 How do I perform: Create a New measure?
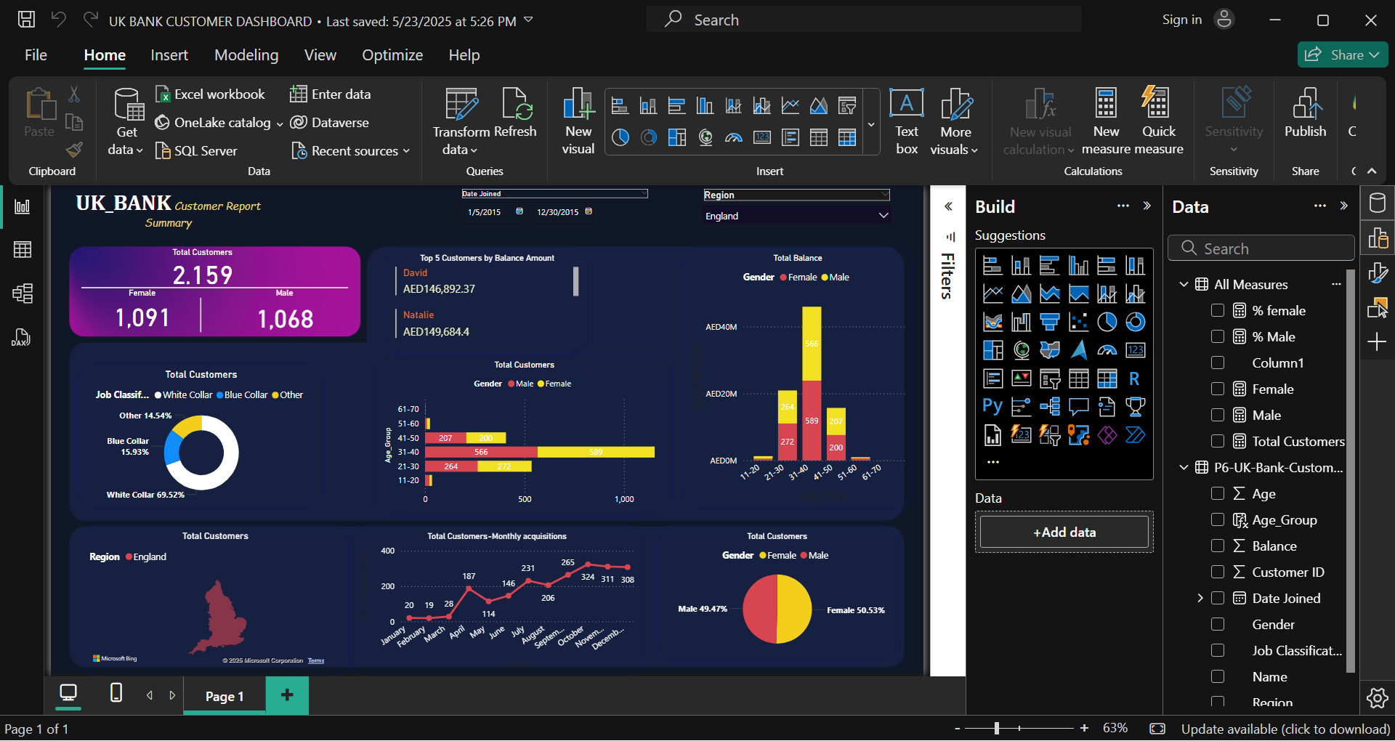pyautogui.click(x=1106, y=121)
